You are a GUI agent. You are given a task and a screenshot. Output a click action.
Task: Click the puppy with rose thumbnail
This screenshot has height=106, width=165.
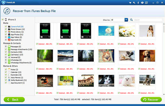[x=147, y=56]
